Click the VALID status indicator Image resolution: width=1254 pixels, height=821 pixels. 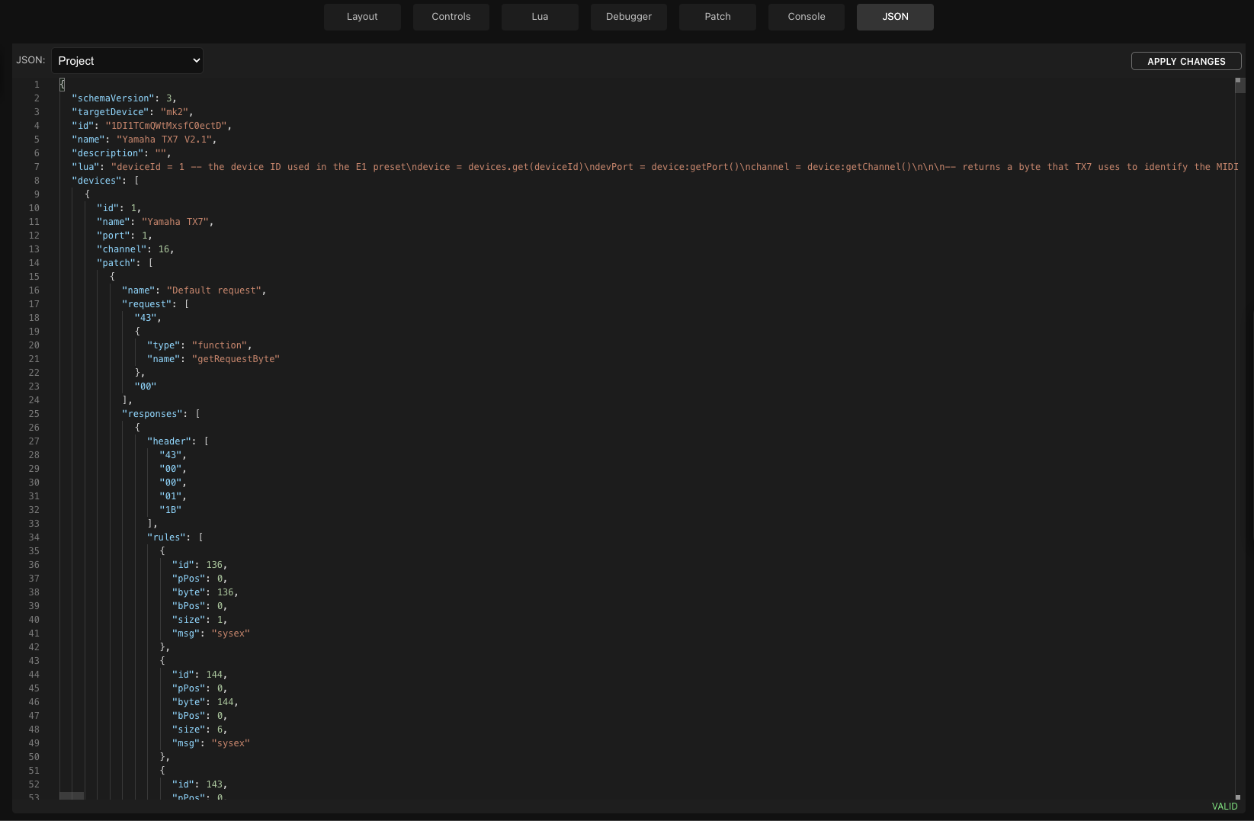(1224, 806)
